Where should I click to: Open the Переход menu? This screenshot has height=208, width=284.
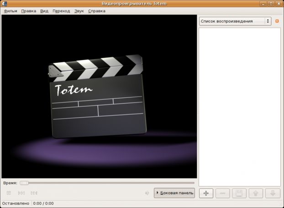click(61, 10)
